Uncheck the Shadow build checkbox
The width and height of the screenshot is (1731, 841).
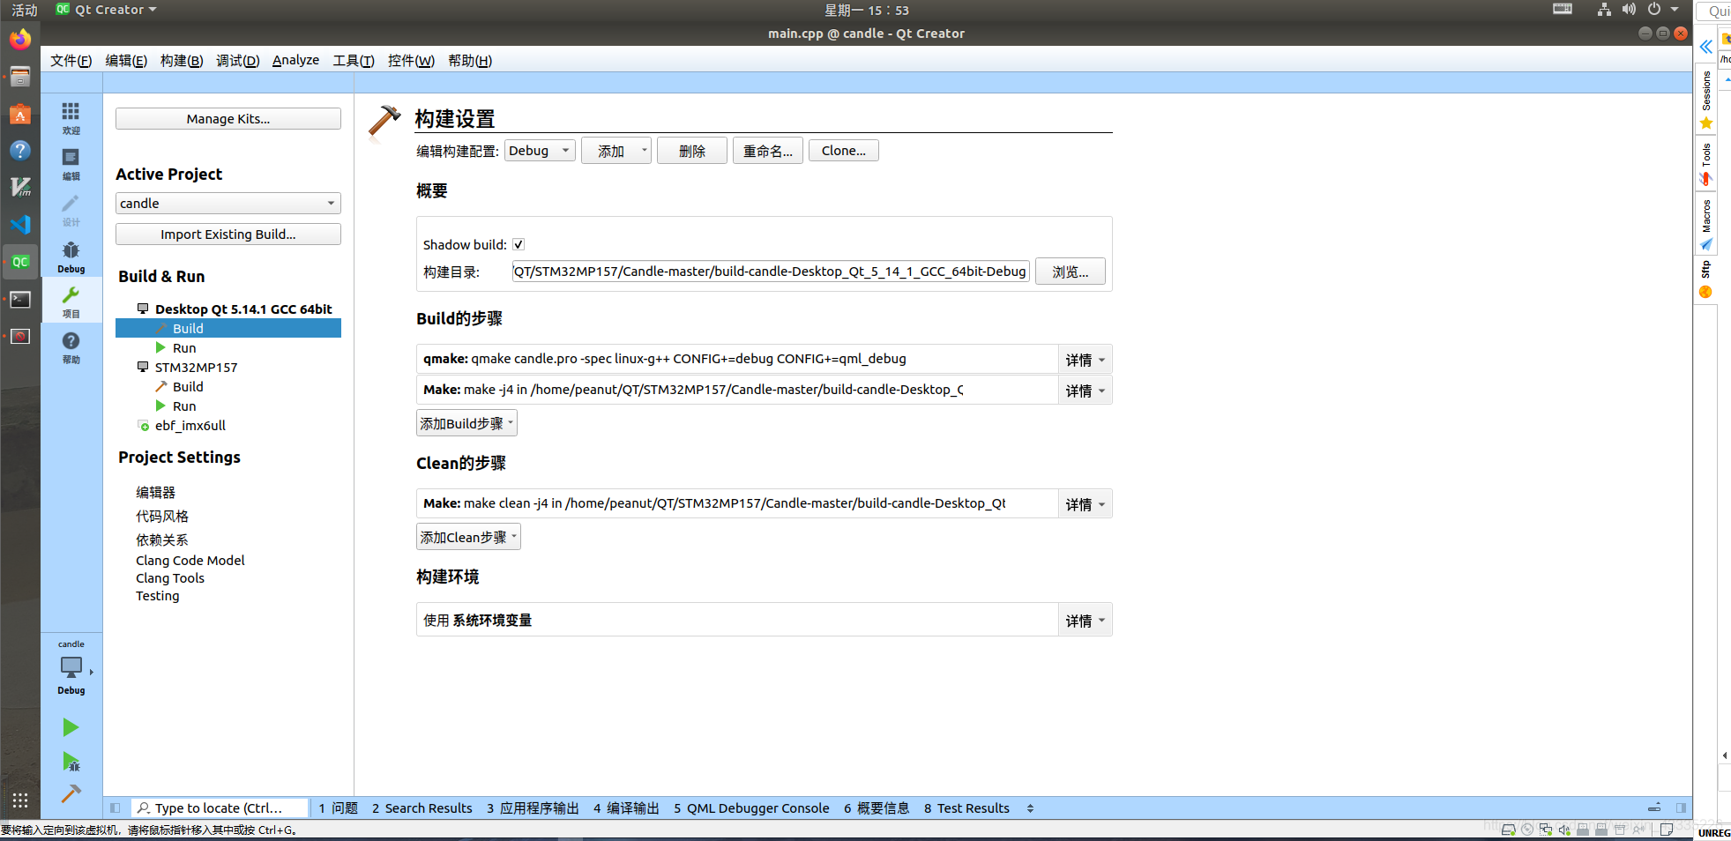coord(518,244)
